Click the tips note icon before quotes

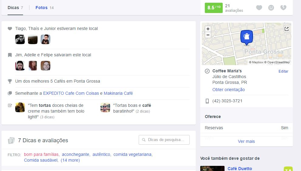[10, 105]
